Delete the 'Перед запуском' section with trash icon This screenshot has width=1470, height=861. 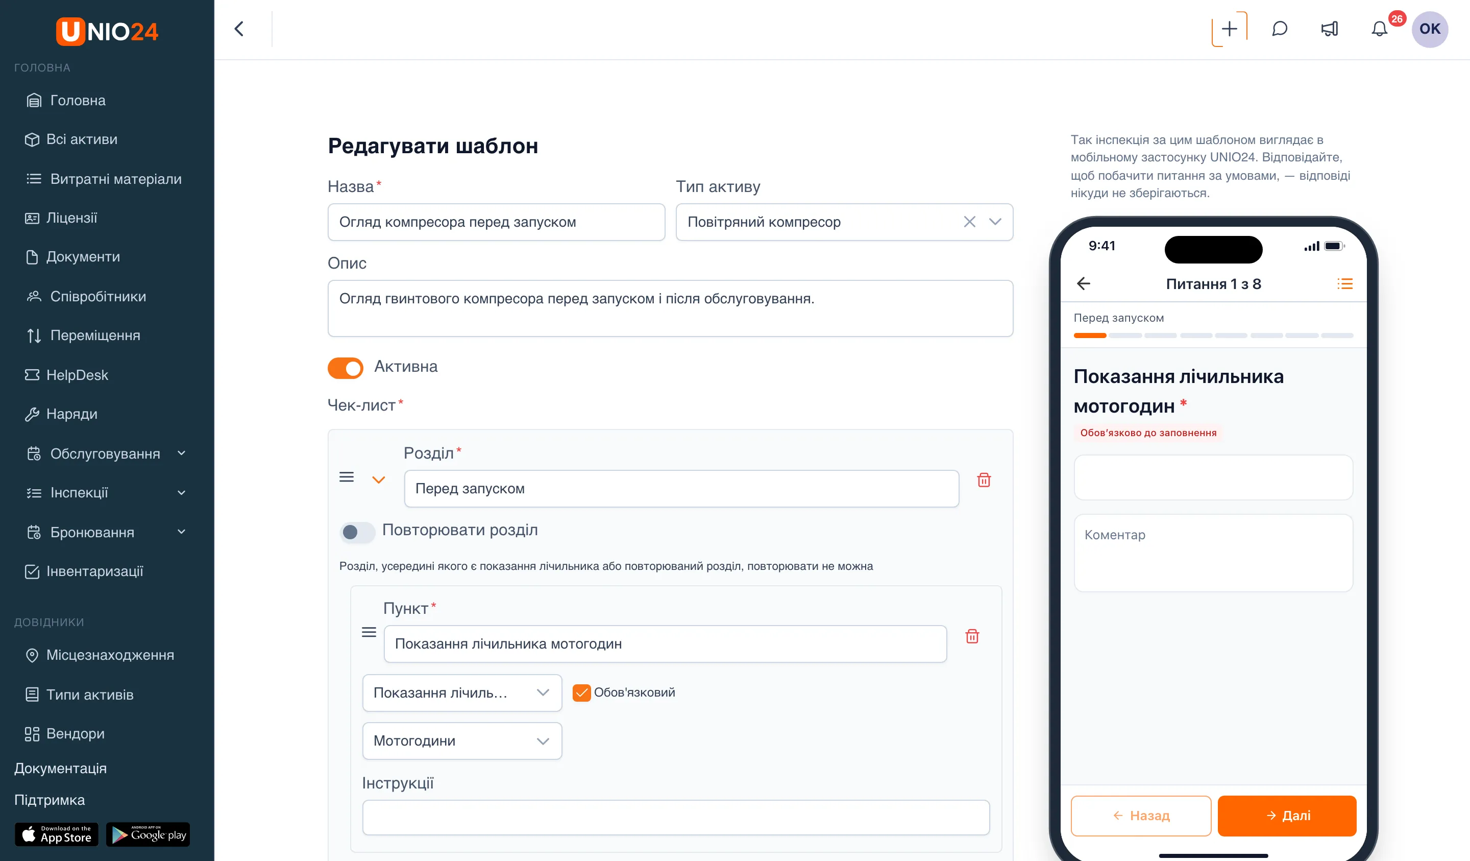(984, 480)
